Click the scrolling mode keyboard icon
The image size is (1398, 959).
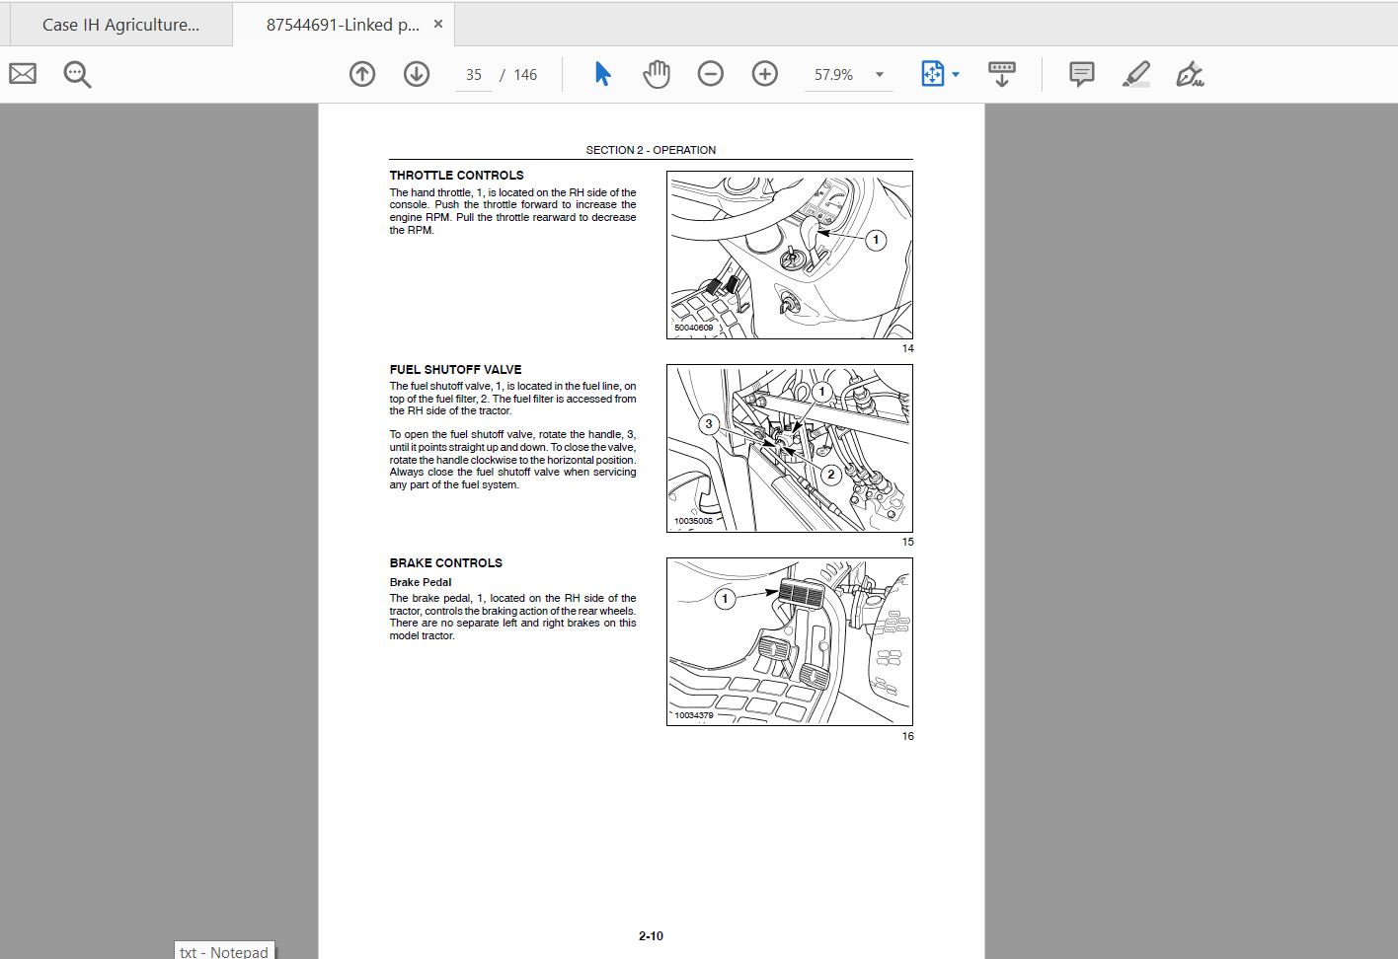pos(1002,74)
